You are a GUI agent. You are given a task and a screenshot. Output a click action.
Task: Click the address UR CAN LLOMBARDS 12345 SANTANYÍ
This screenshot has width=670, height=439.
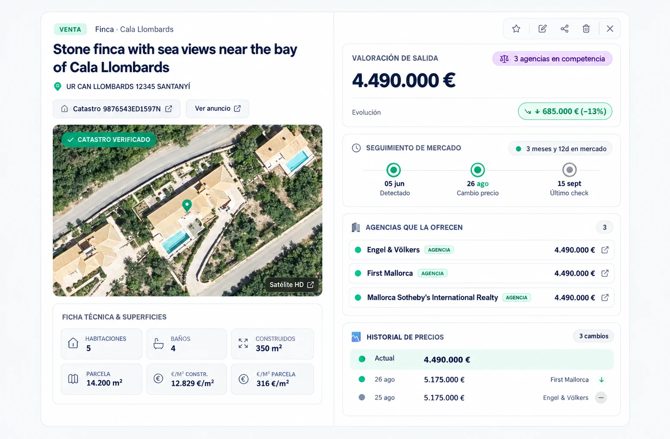pos(128,87)
